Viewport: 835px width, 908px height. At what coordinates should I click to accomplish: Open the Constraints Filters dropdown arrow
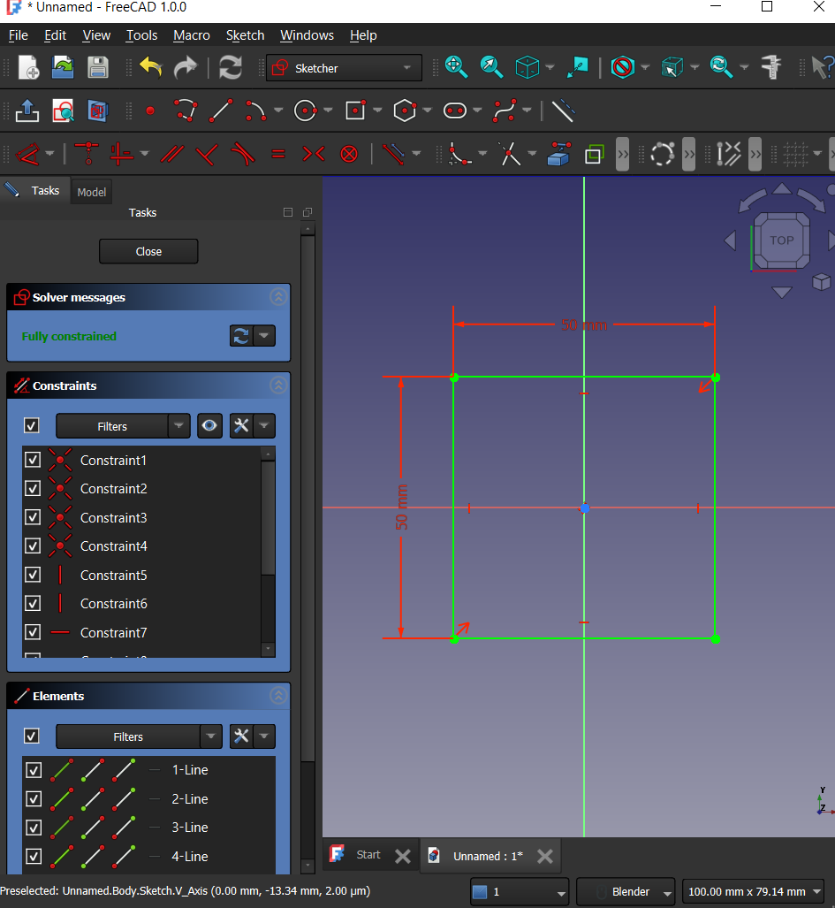(x=179, y=426)
